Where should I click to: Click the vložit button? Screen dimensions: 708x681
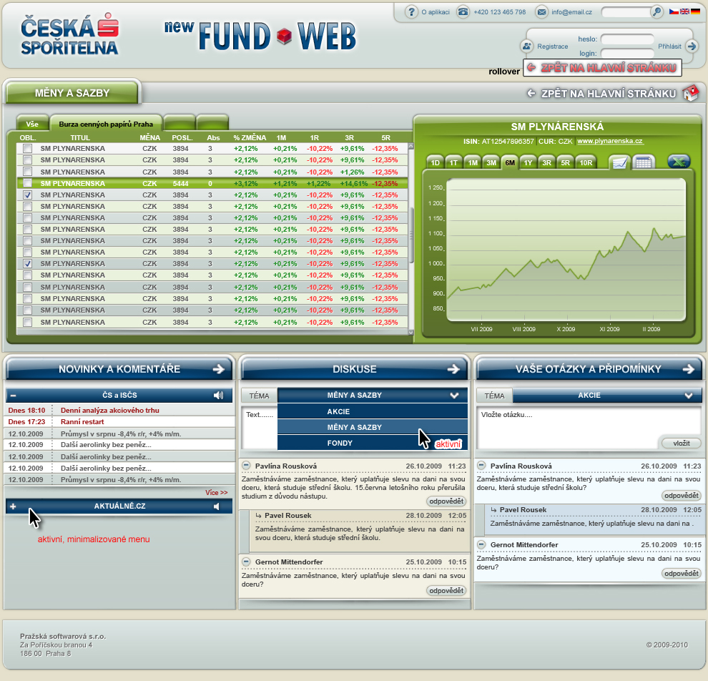tap(682, 443)
